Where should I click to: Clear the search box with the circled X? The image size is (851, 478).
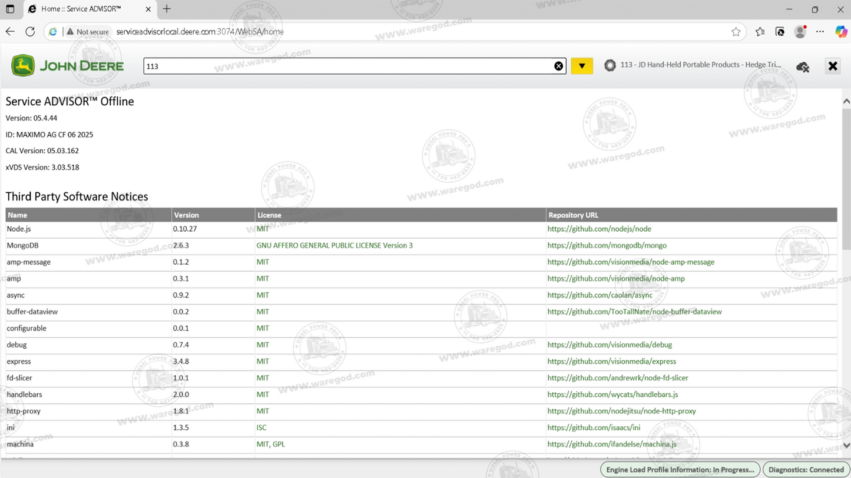[558, 65]
